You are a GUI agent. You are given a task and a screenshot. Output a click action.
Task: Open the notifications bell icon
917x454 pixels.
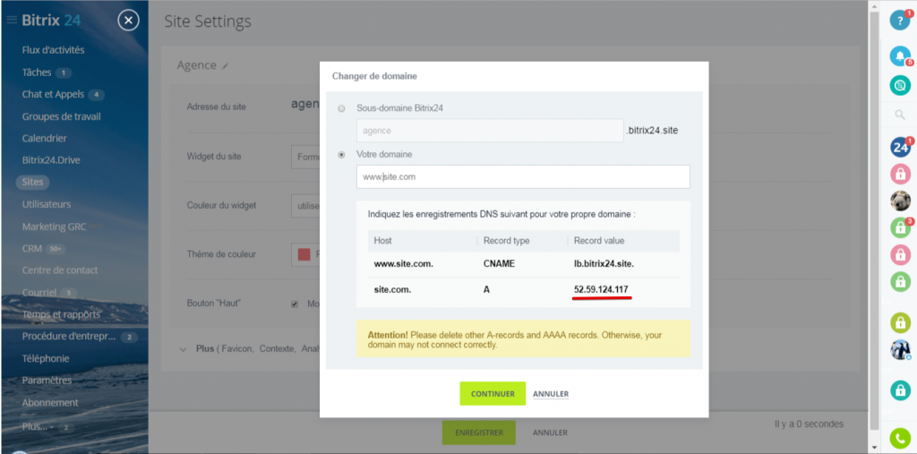click(x=900, y=56)
